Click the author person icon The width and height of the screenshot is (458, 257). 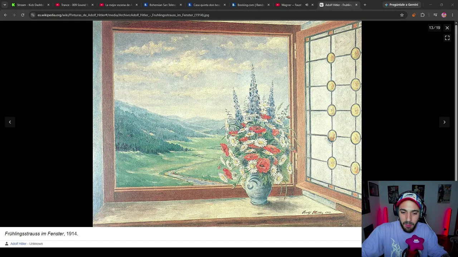(x=6, y=244)
